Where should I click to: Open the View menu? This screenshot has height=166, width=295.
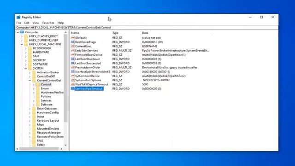click(36, 23)
